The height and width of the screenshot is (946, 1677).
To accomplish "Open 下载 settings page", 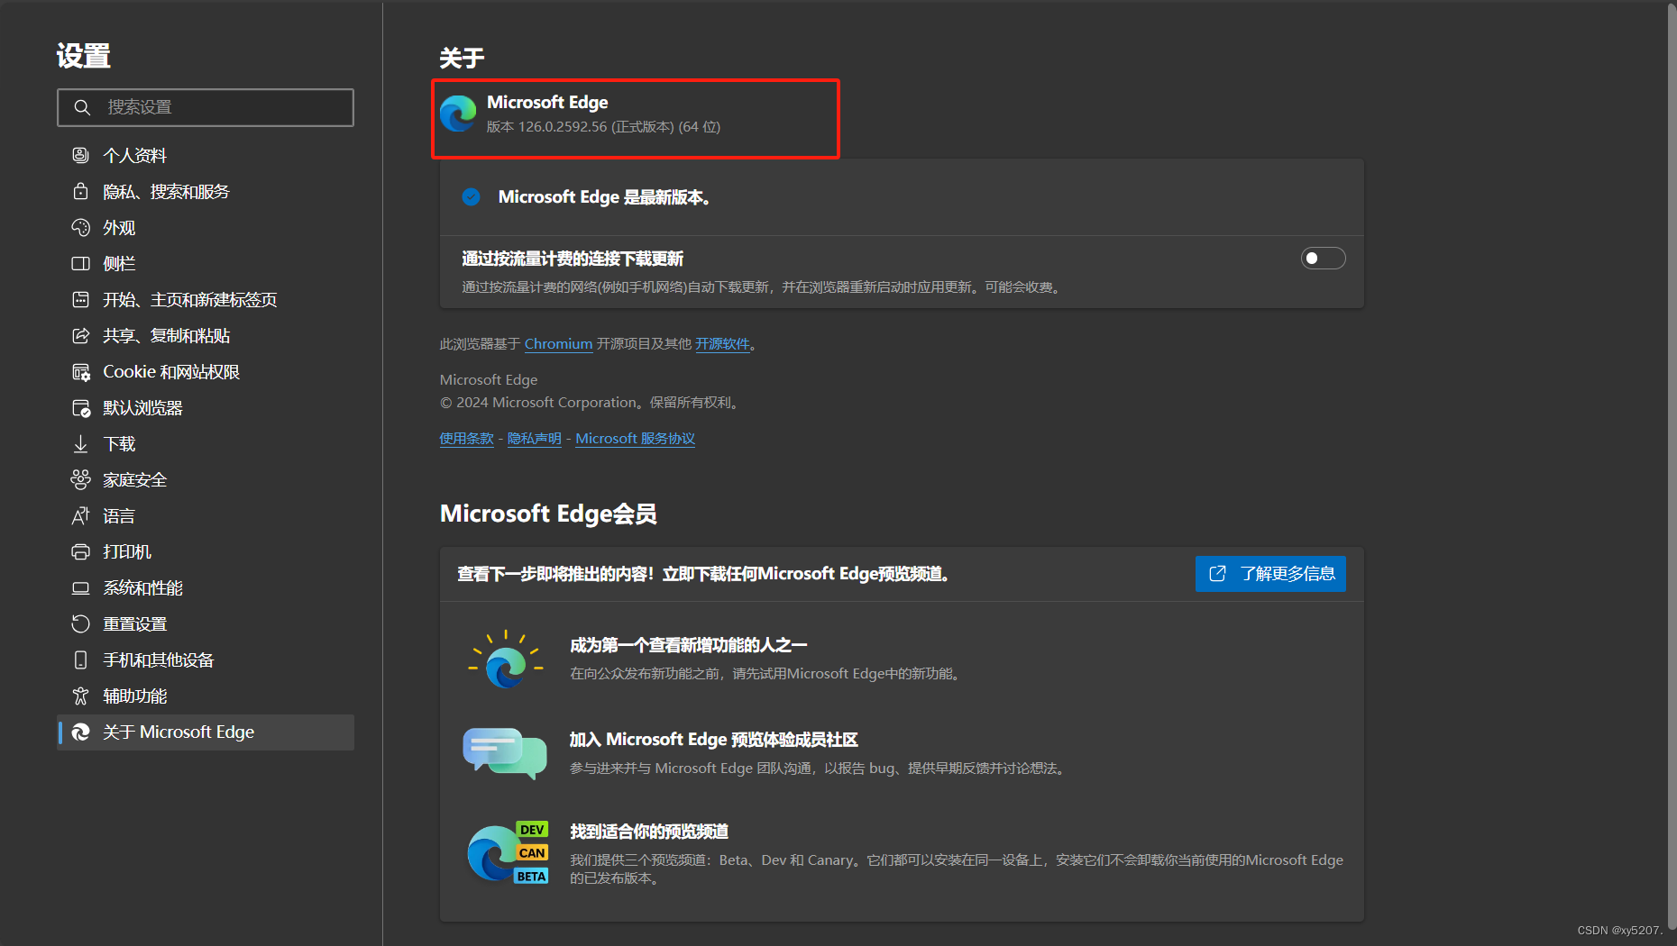I will coord(206,443).
